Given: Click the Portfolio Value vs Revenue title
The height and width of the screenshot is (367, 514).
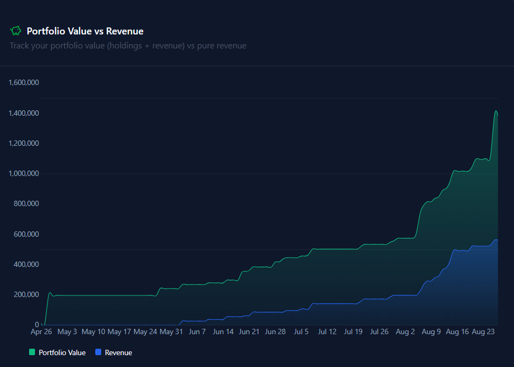Looking at the screenshot, I should pyautogui.click(x=85, y=31).
